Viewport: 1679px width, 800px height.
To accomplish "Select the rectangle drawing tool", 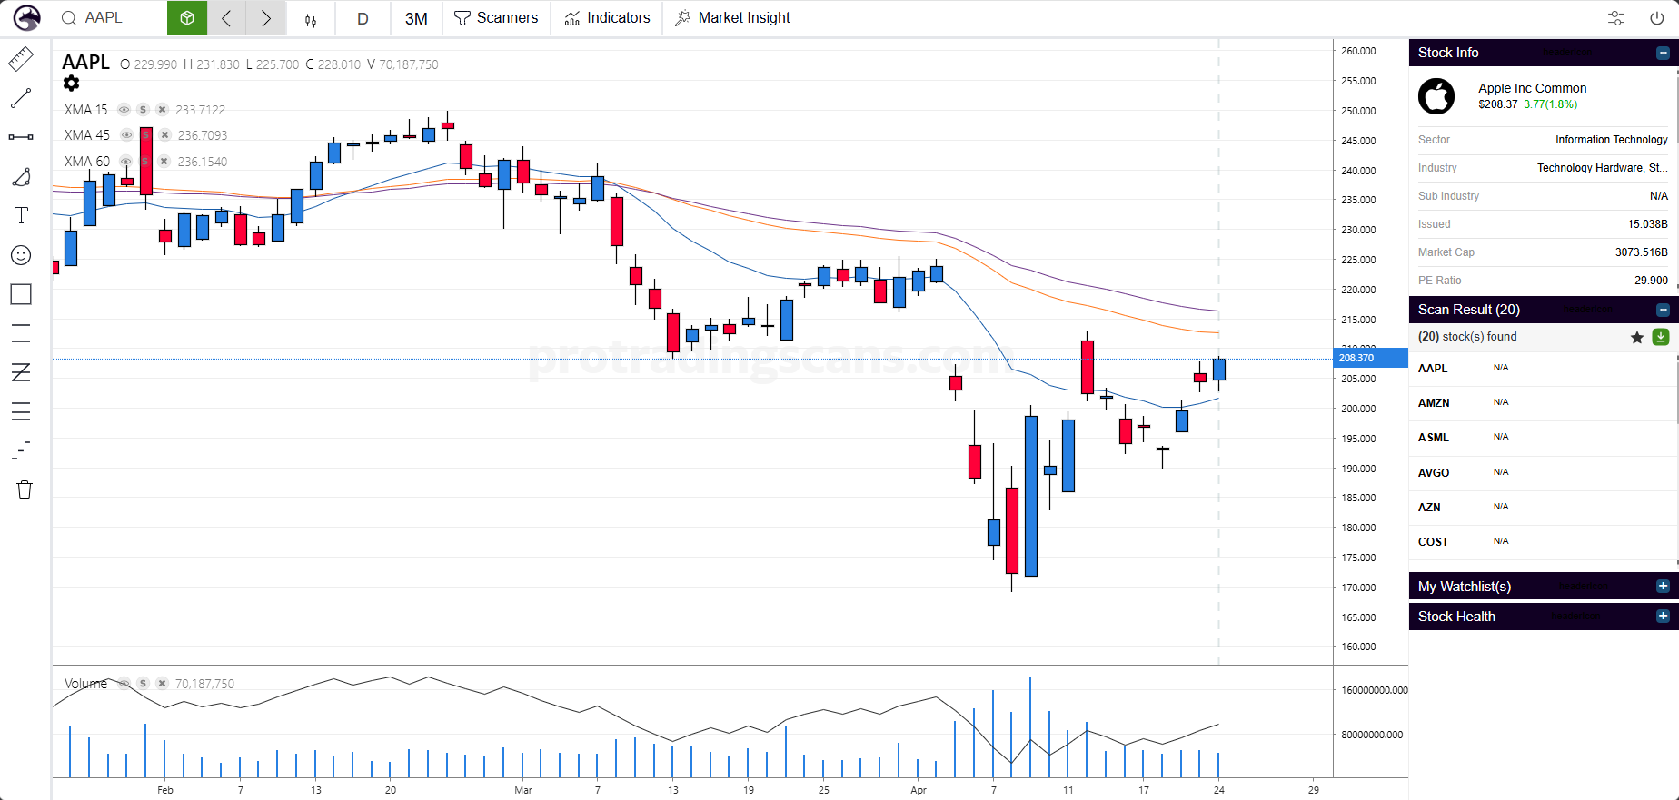I will [21, 294].
